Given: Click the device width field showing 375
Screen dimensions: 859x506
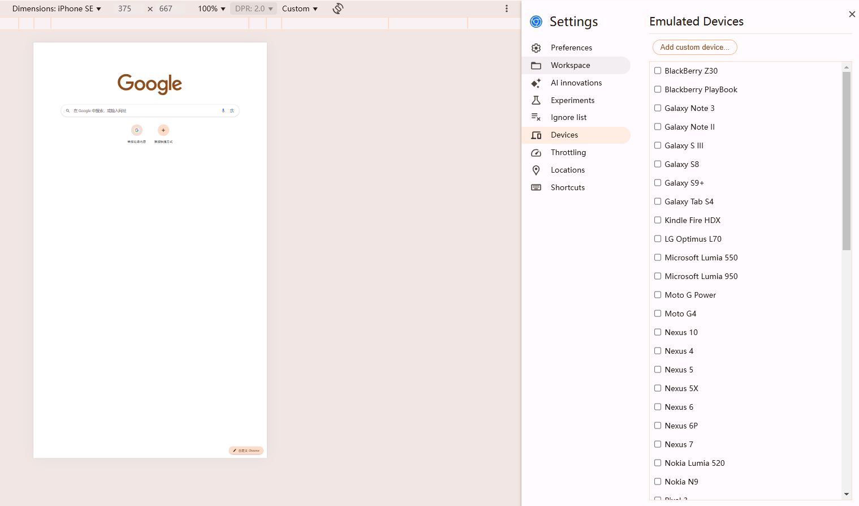Looking at the screenshot, I should (125, 8).
